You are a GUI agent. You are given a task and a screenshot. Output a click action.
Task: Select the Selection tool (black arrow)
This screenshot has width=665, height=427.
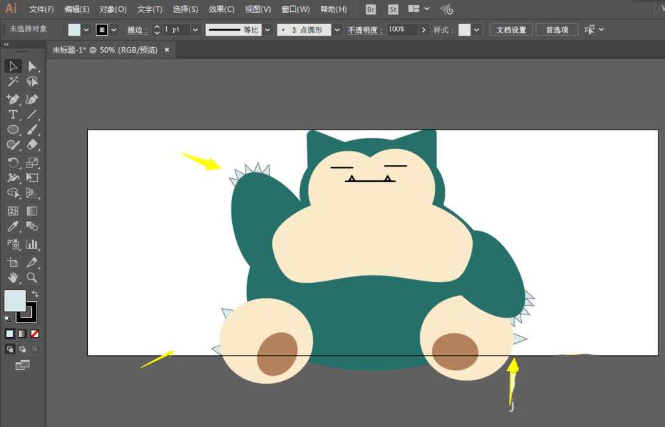pos(13,66)
